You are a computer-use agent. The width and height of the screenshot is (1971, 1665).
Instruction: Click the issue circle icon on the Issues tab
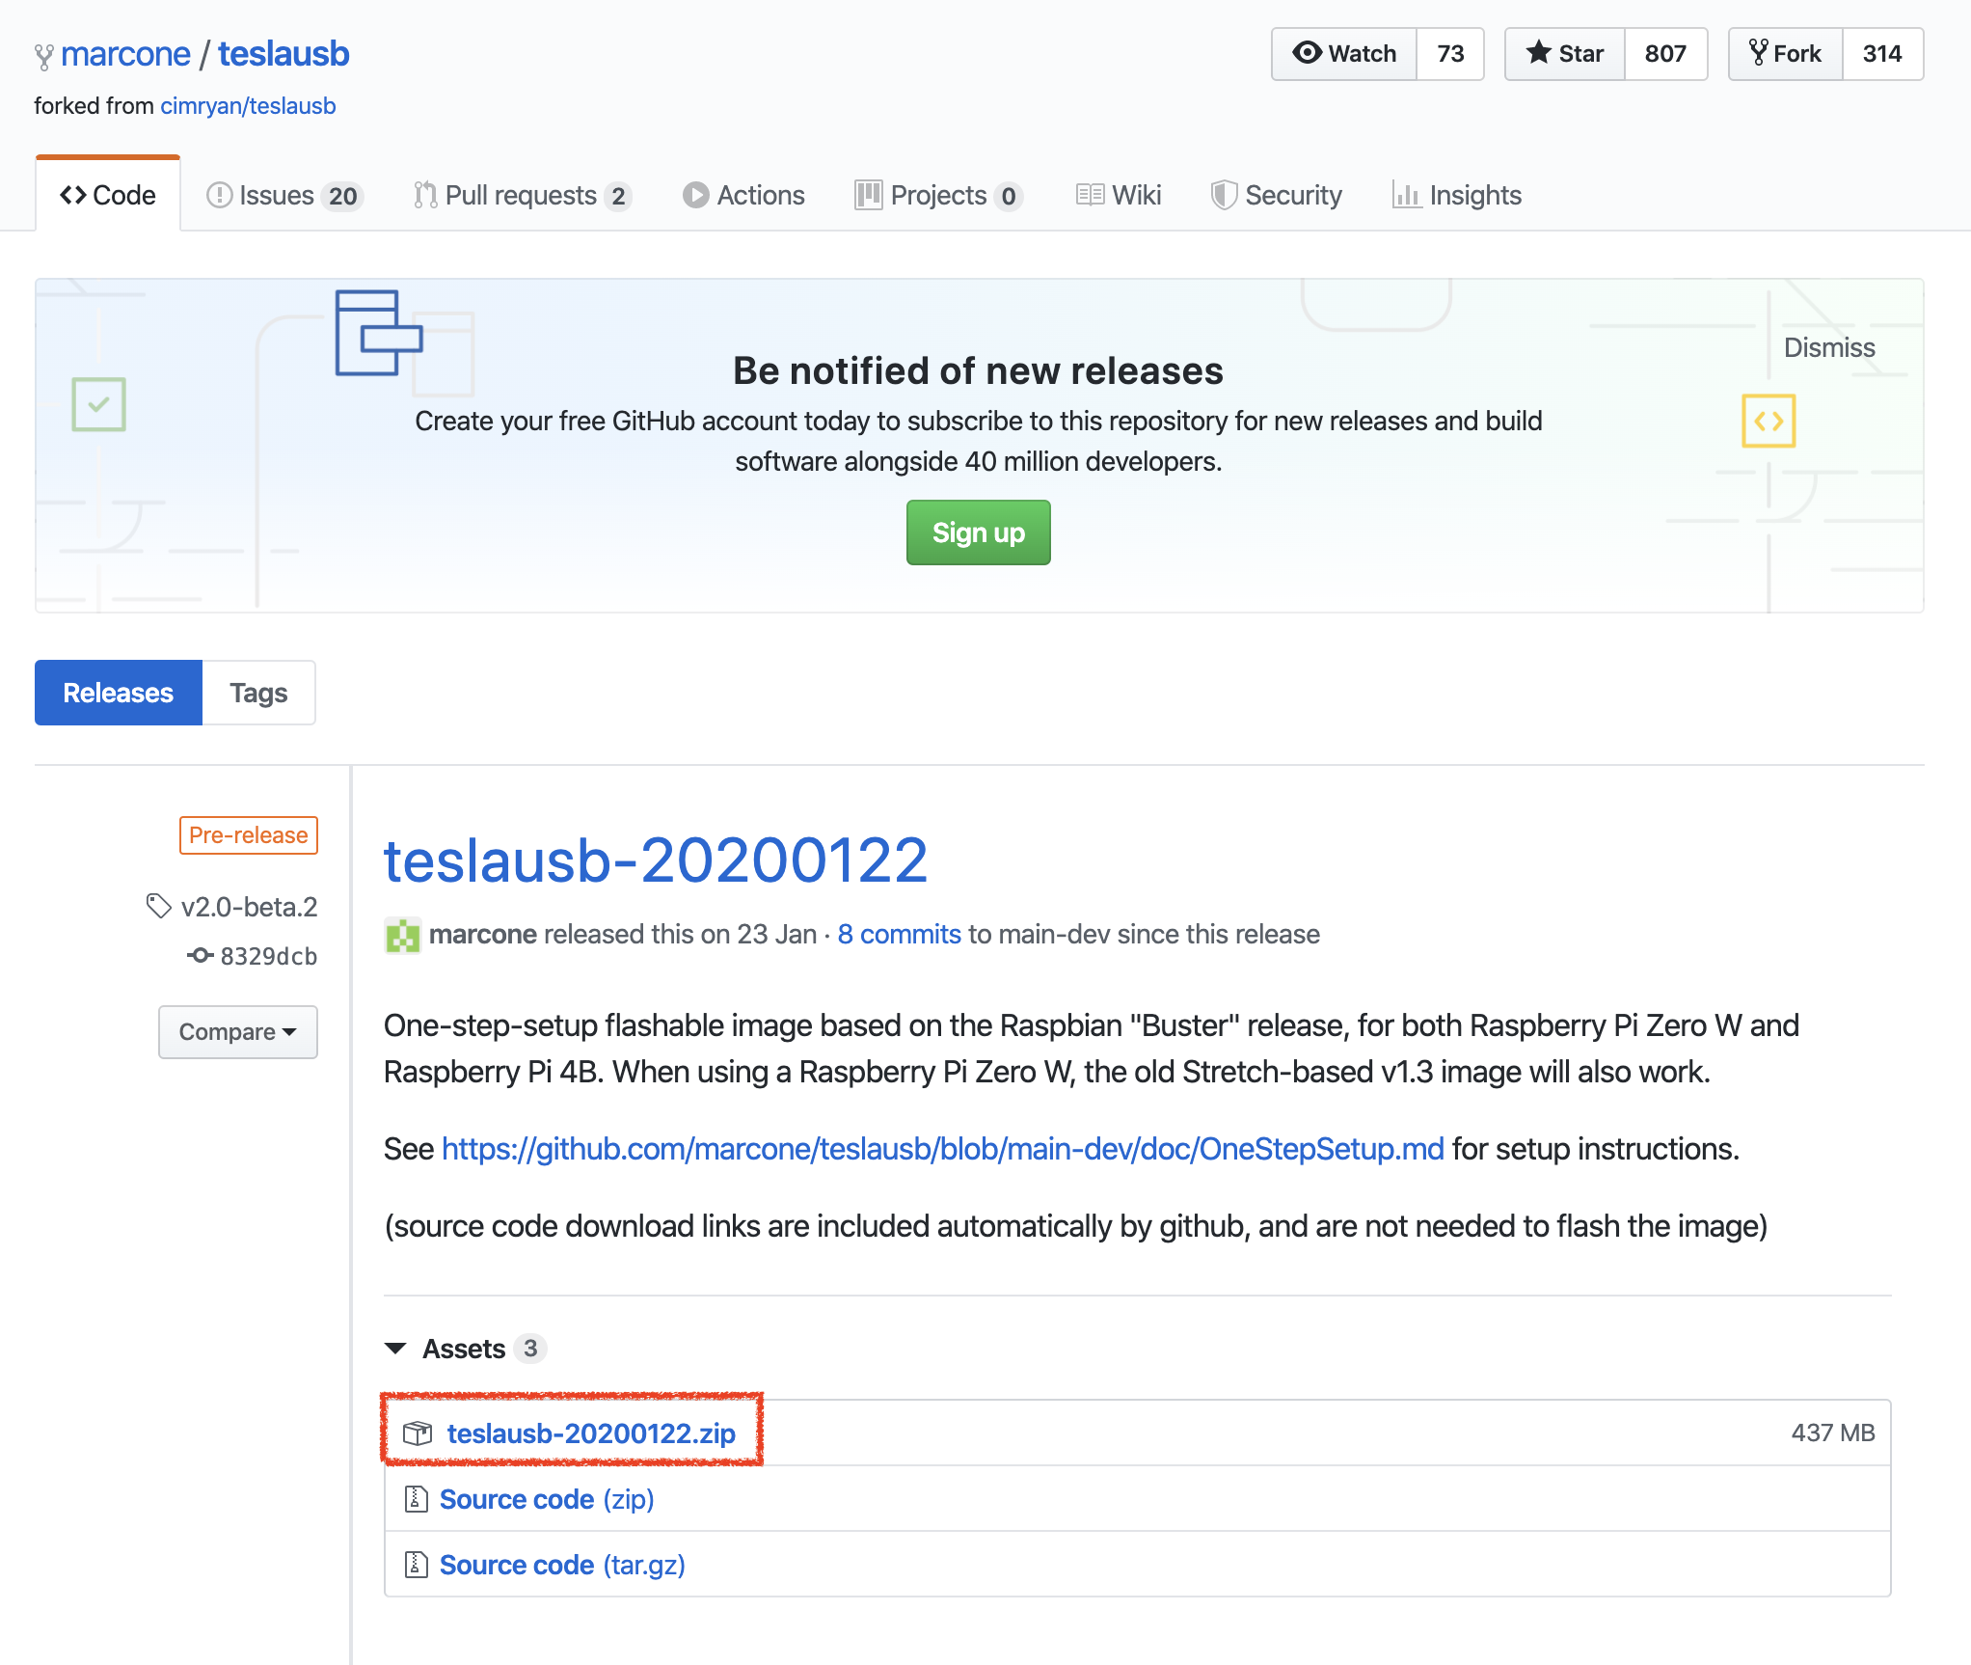tap(219, 196)
